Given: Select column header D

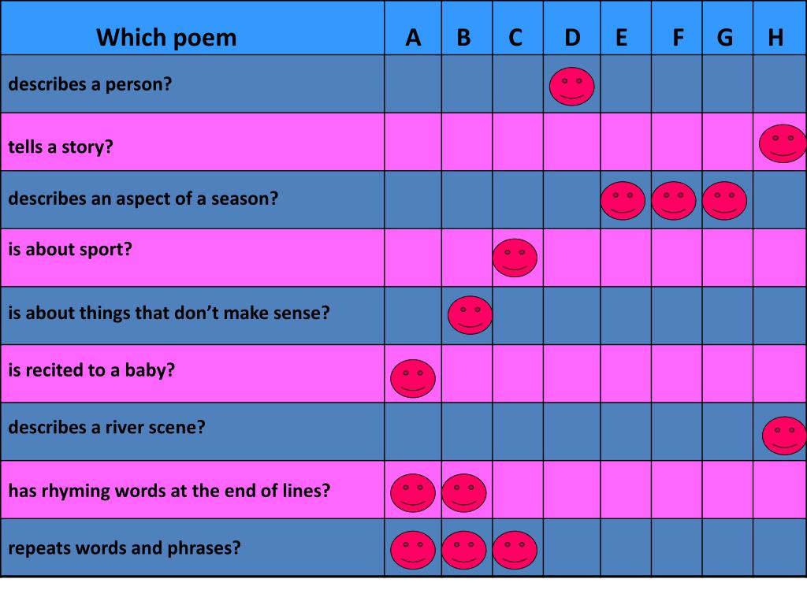Looking at the screenshot, I should (572, 28).
